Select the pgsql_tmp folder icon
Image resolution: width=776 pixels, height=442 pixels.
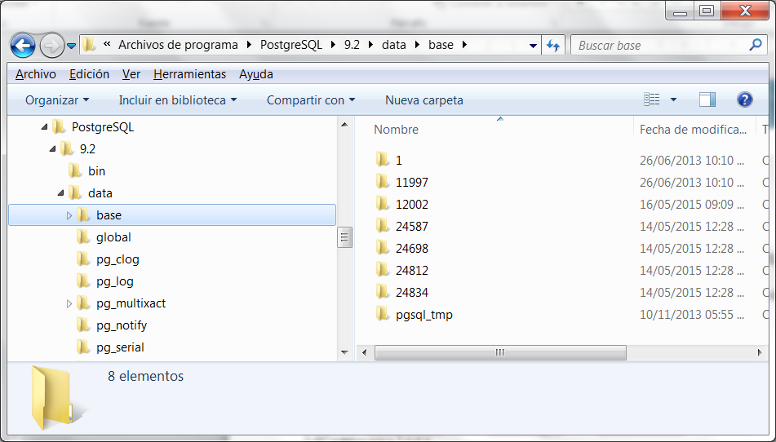(384, 314)
